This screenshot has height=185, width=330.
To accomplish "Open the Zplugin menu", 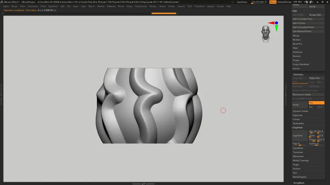I will click(x=211, y=6).
